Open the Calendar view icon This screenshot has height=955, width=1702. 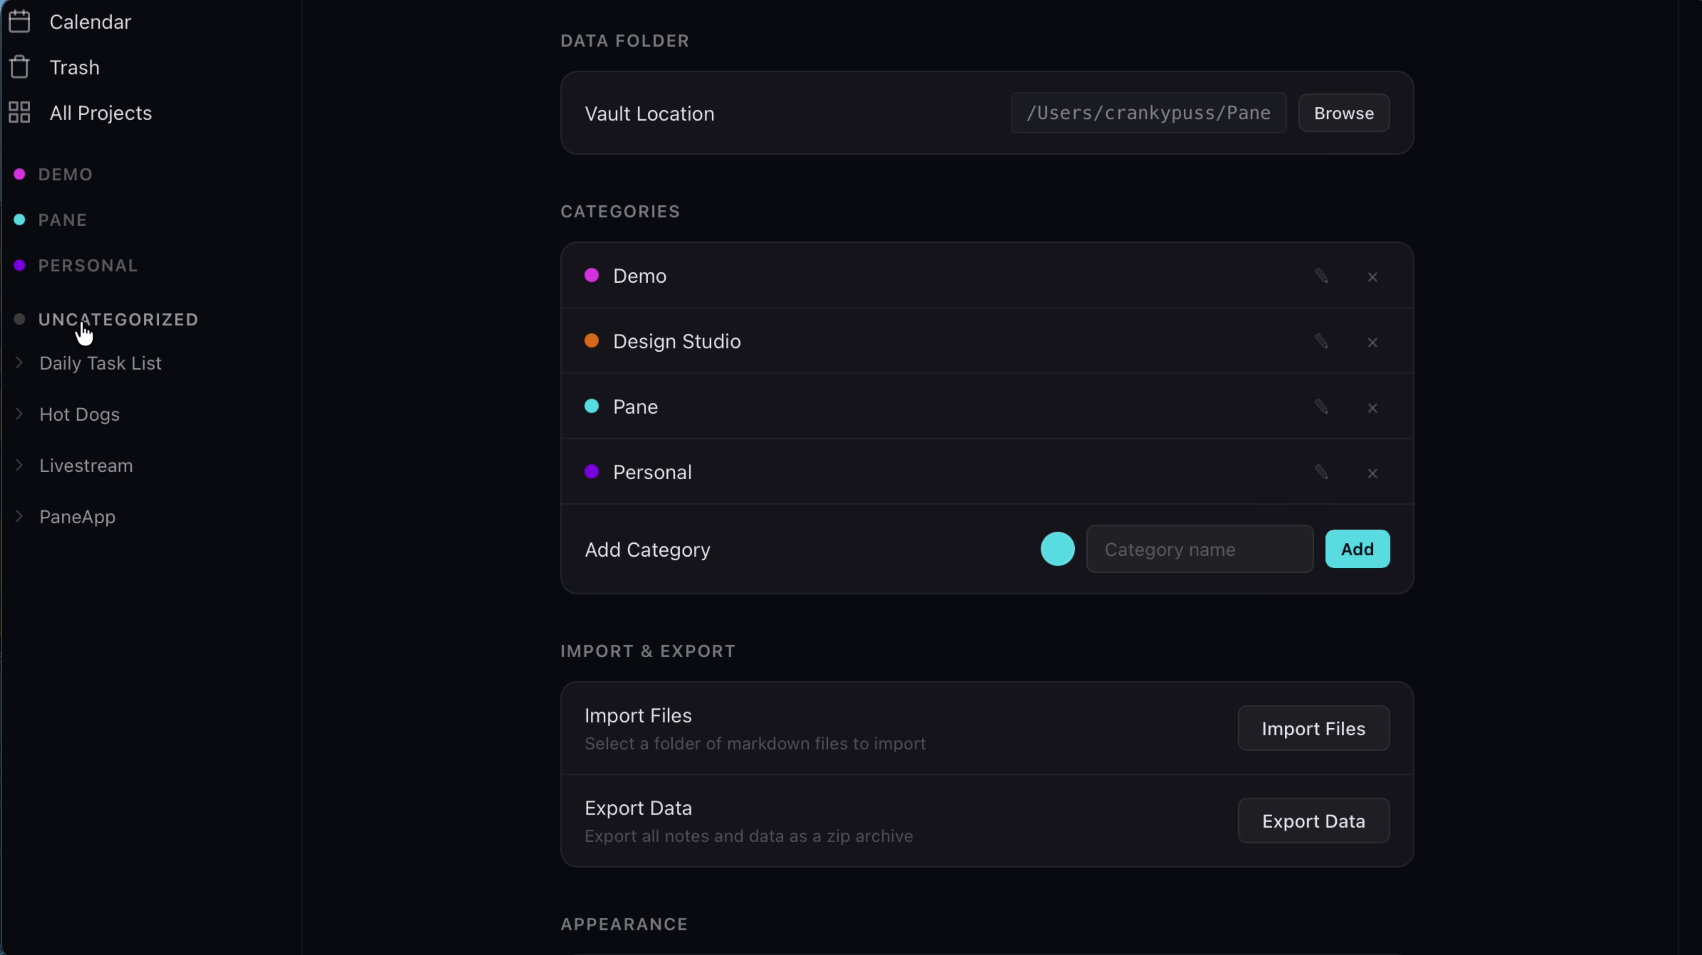20,21
